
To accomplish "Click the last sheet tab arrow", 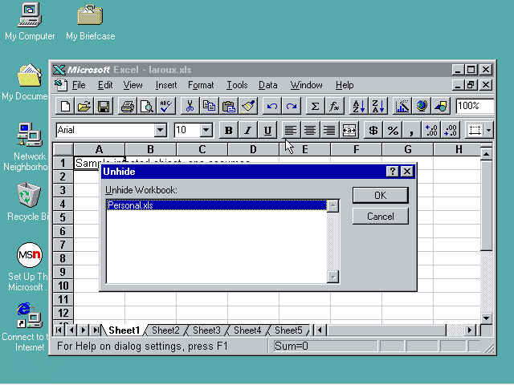I will [96, 330].
